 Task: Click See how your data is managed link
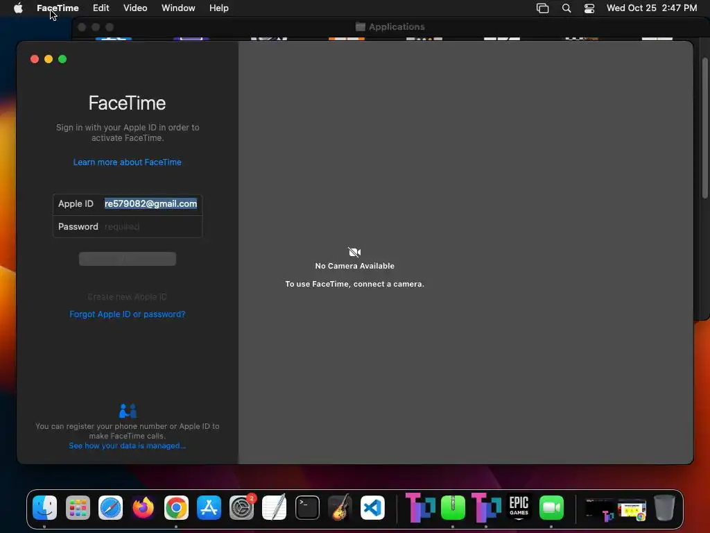point(128,446)
